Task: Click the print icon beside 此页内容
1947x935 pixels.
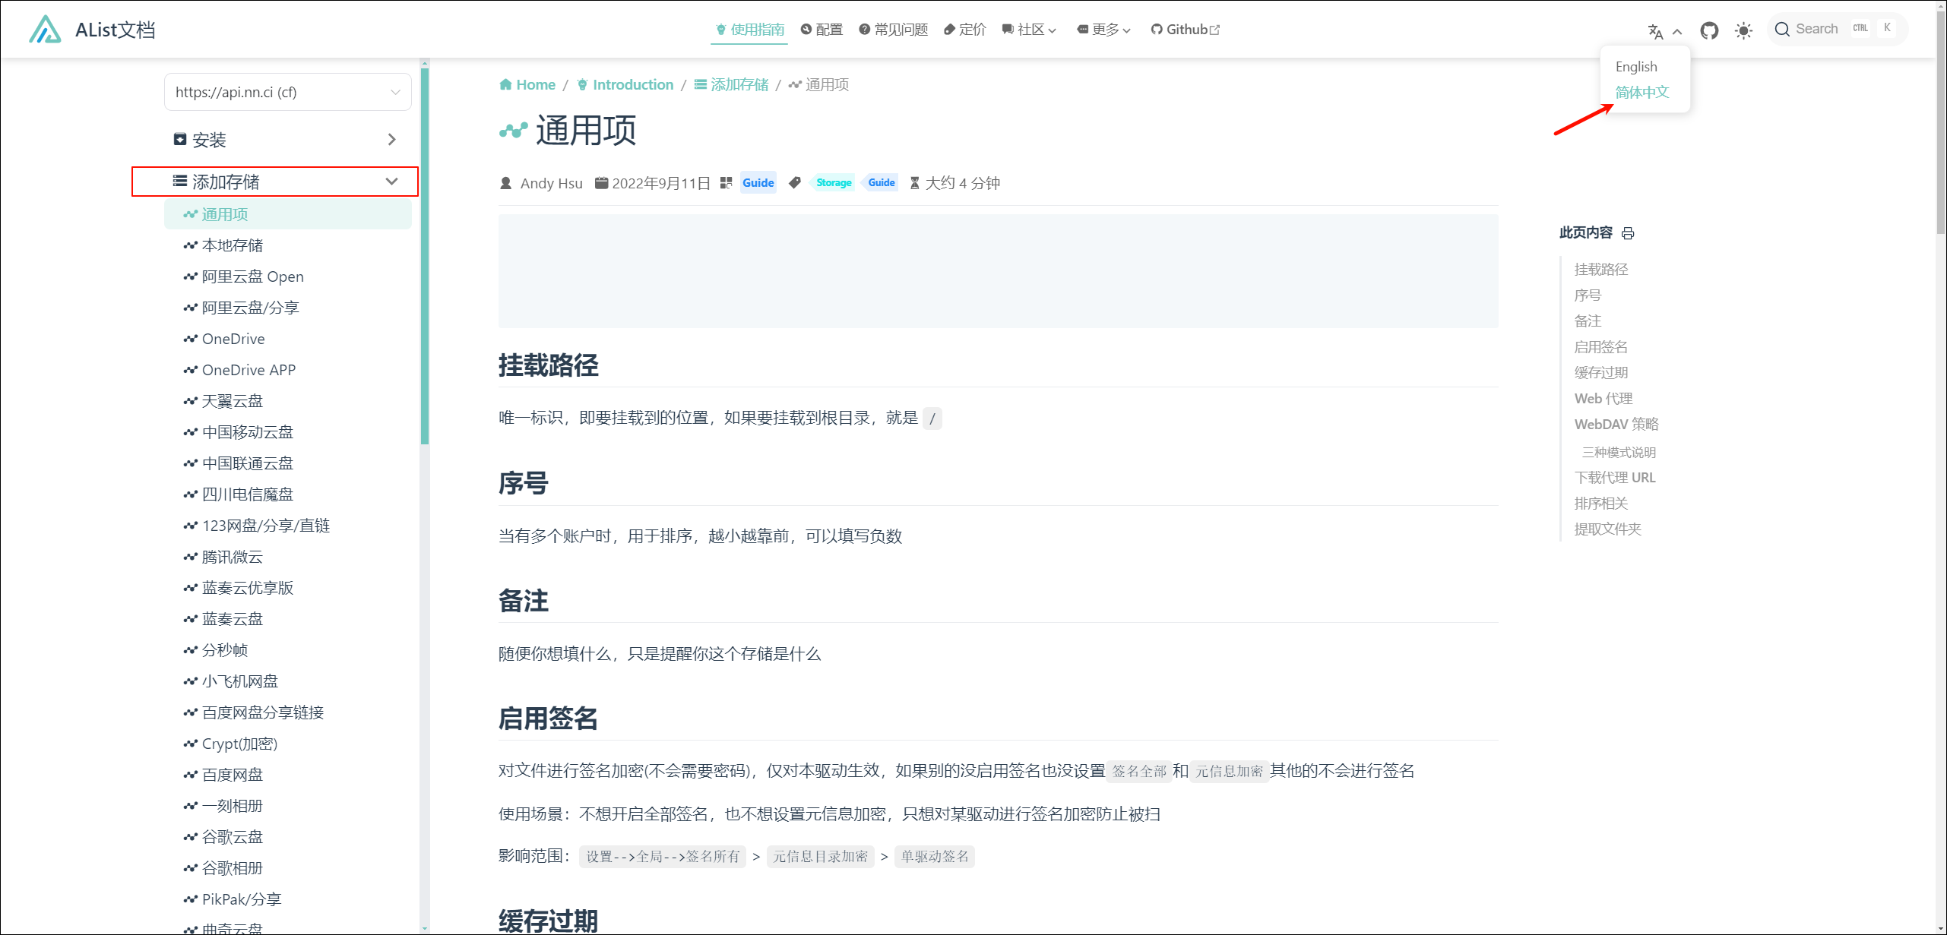Action: (x=1628, y=233)
